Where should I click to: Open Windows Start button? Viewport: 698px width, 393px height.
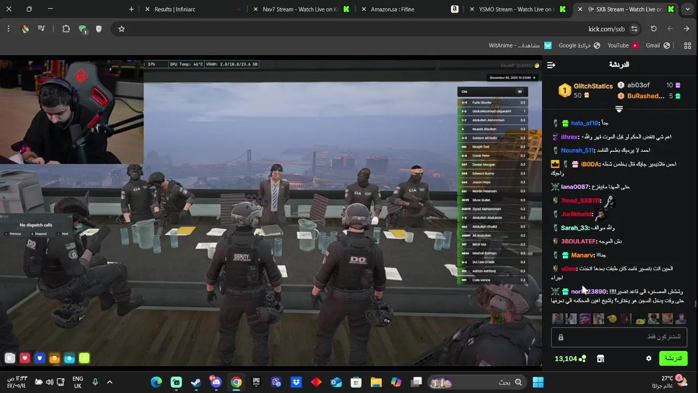(538, 382)
